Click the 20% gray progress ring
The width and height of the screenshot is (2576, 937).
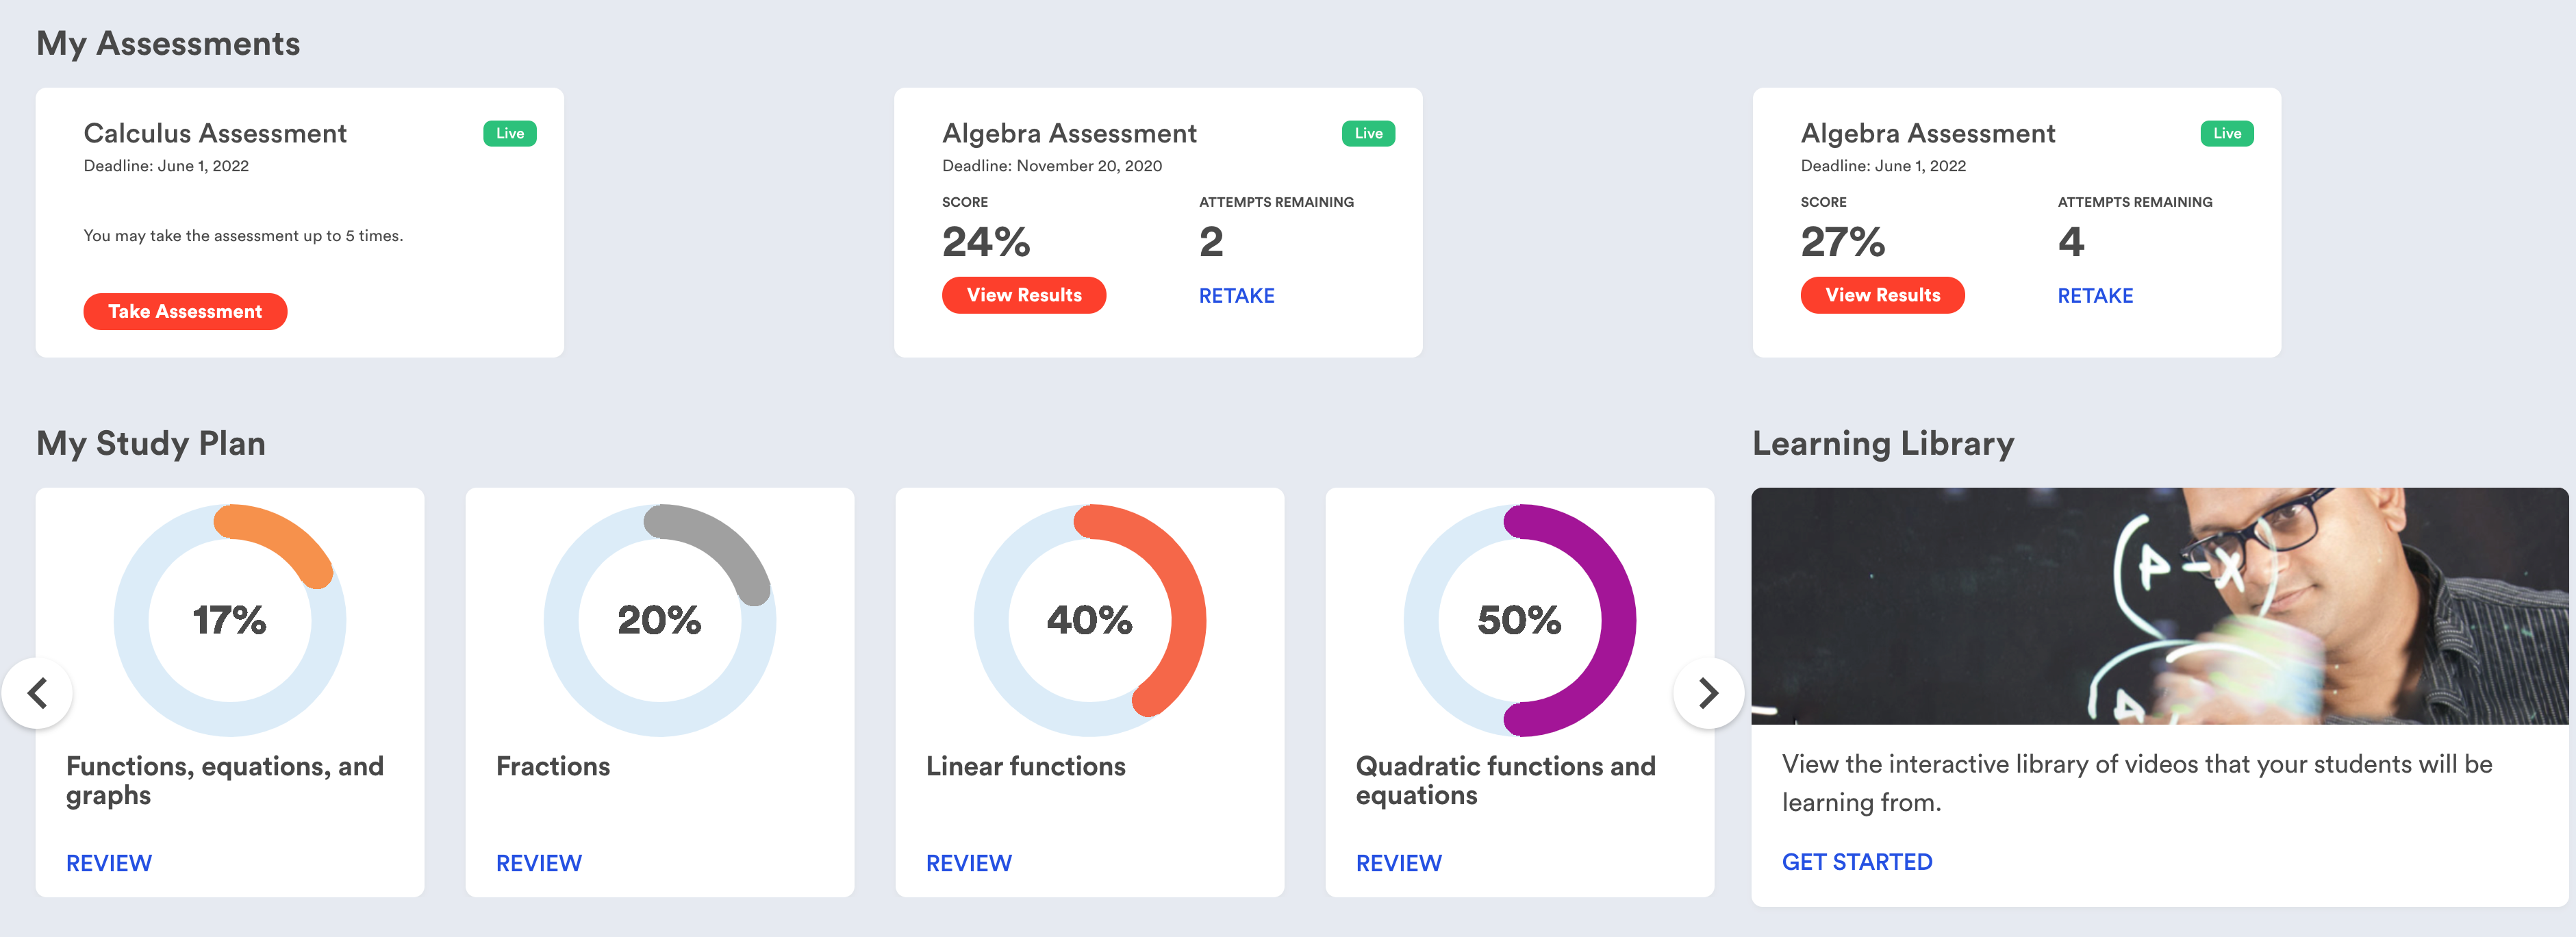pos(659,620)
